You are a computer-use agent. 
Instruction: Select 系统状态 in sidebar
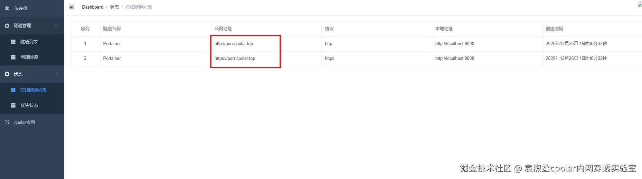32,105
